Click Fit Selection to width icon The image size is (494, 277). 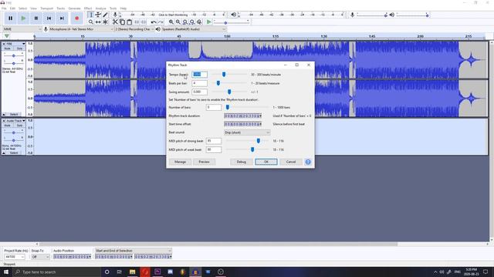185,22
